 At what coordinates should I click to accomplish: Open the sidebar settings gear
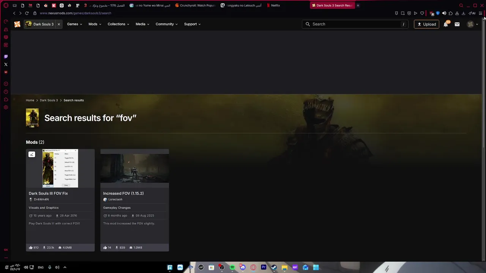[x=6, y=107]
